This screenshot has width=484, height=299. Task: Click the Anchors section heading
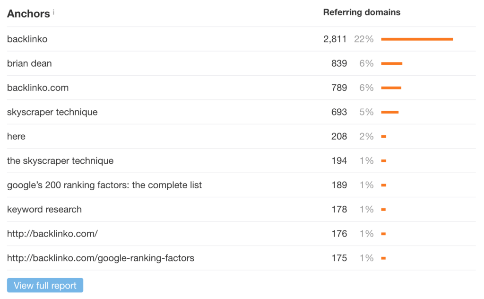(28, 13)
